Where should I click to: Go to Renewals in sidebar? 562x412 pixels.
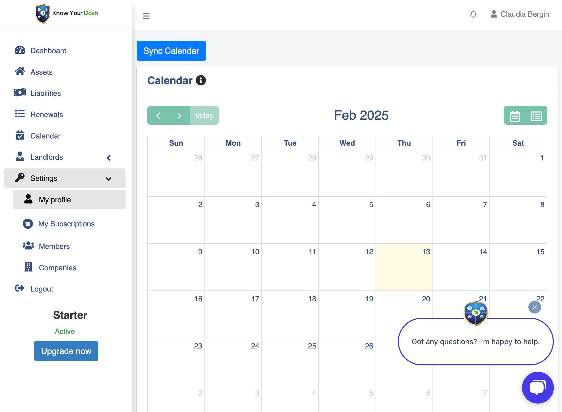(x=46, y=114)
